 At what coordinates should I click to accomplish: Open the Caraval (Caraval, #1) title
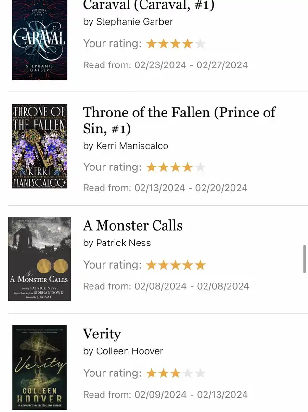point(148,5)
